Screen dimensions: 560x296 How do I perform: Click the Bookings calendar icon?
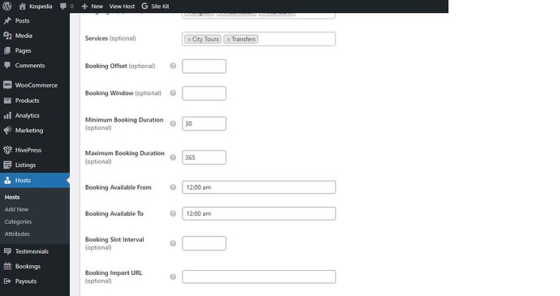pos(7,266)
